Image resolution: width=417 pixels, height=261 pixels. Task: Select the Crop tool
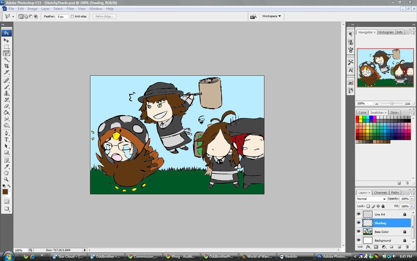[x=6, y=66]
